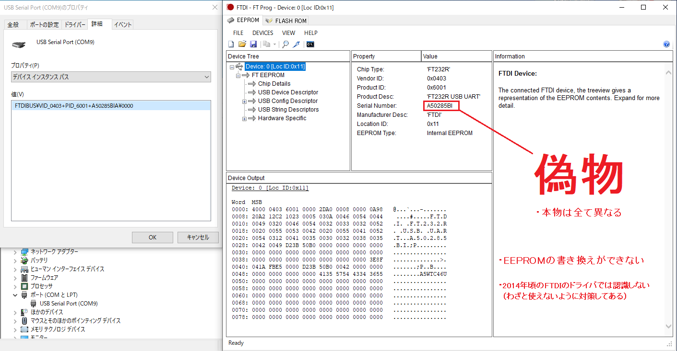Click the Product ID value 0x6001

(x=437, y=88)
